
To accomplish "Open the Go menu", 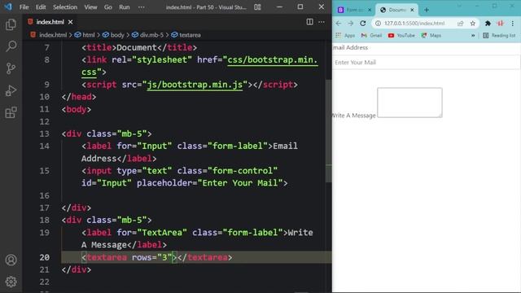I will [x=108, y=7].
